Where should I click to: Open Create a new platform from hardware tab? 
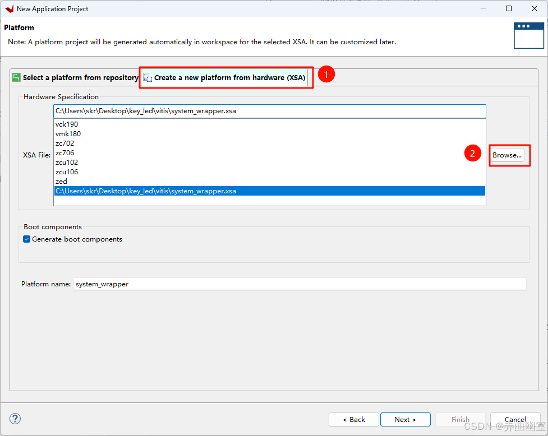pyautogui.click(x=225, y=77)
